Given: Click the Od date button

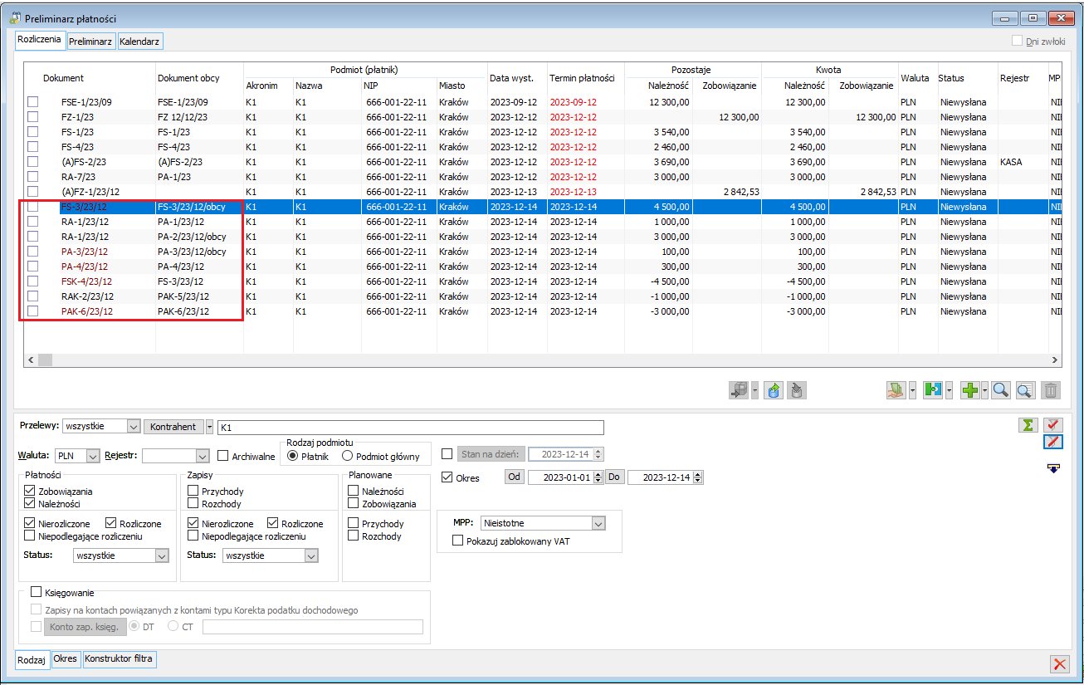Looking at the screenshot, I should (515, 477).
